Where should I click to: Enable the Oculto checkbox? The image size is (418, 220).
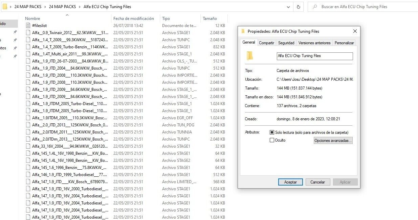click(272, 140)
